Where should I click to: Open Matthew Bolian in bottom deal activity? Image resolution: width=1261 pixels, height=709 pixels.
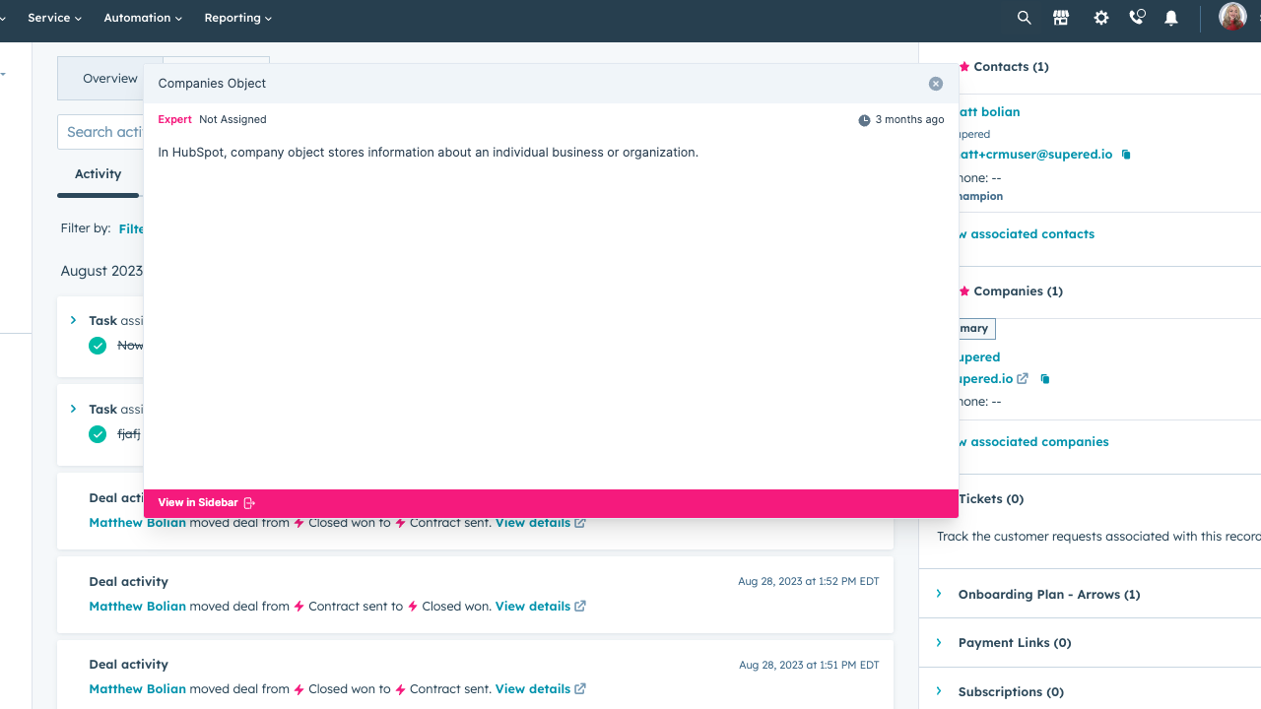click(x=137, y=689)
